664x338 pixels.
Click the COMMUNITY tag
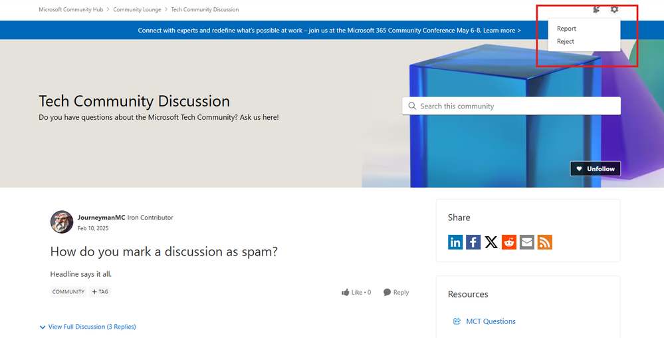pyautogui.click(x=68, y=292)
